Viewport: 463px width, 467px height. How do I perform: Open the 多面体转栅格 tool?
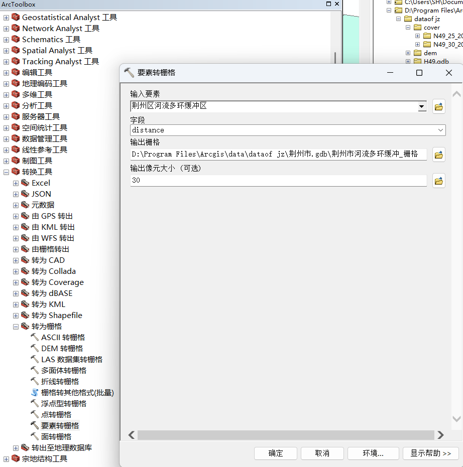[64, 371]
